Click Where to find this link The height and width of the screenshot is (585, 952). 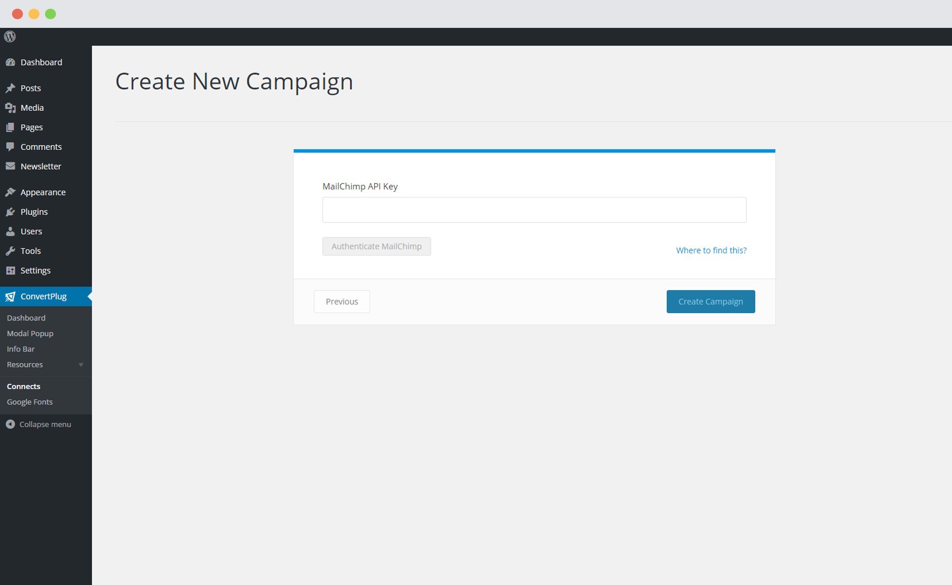(x=711, y=250)
